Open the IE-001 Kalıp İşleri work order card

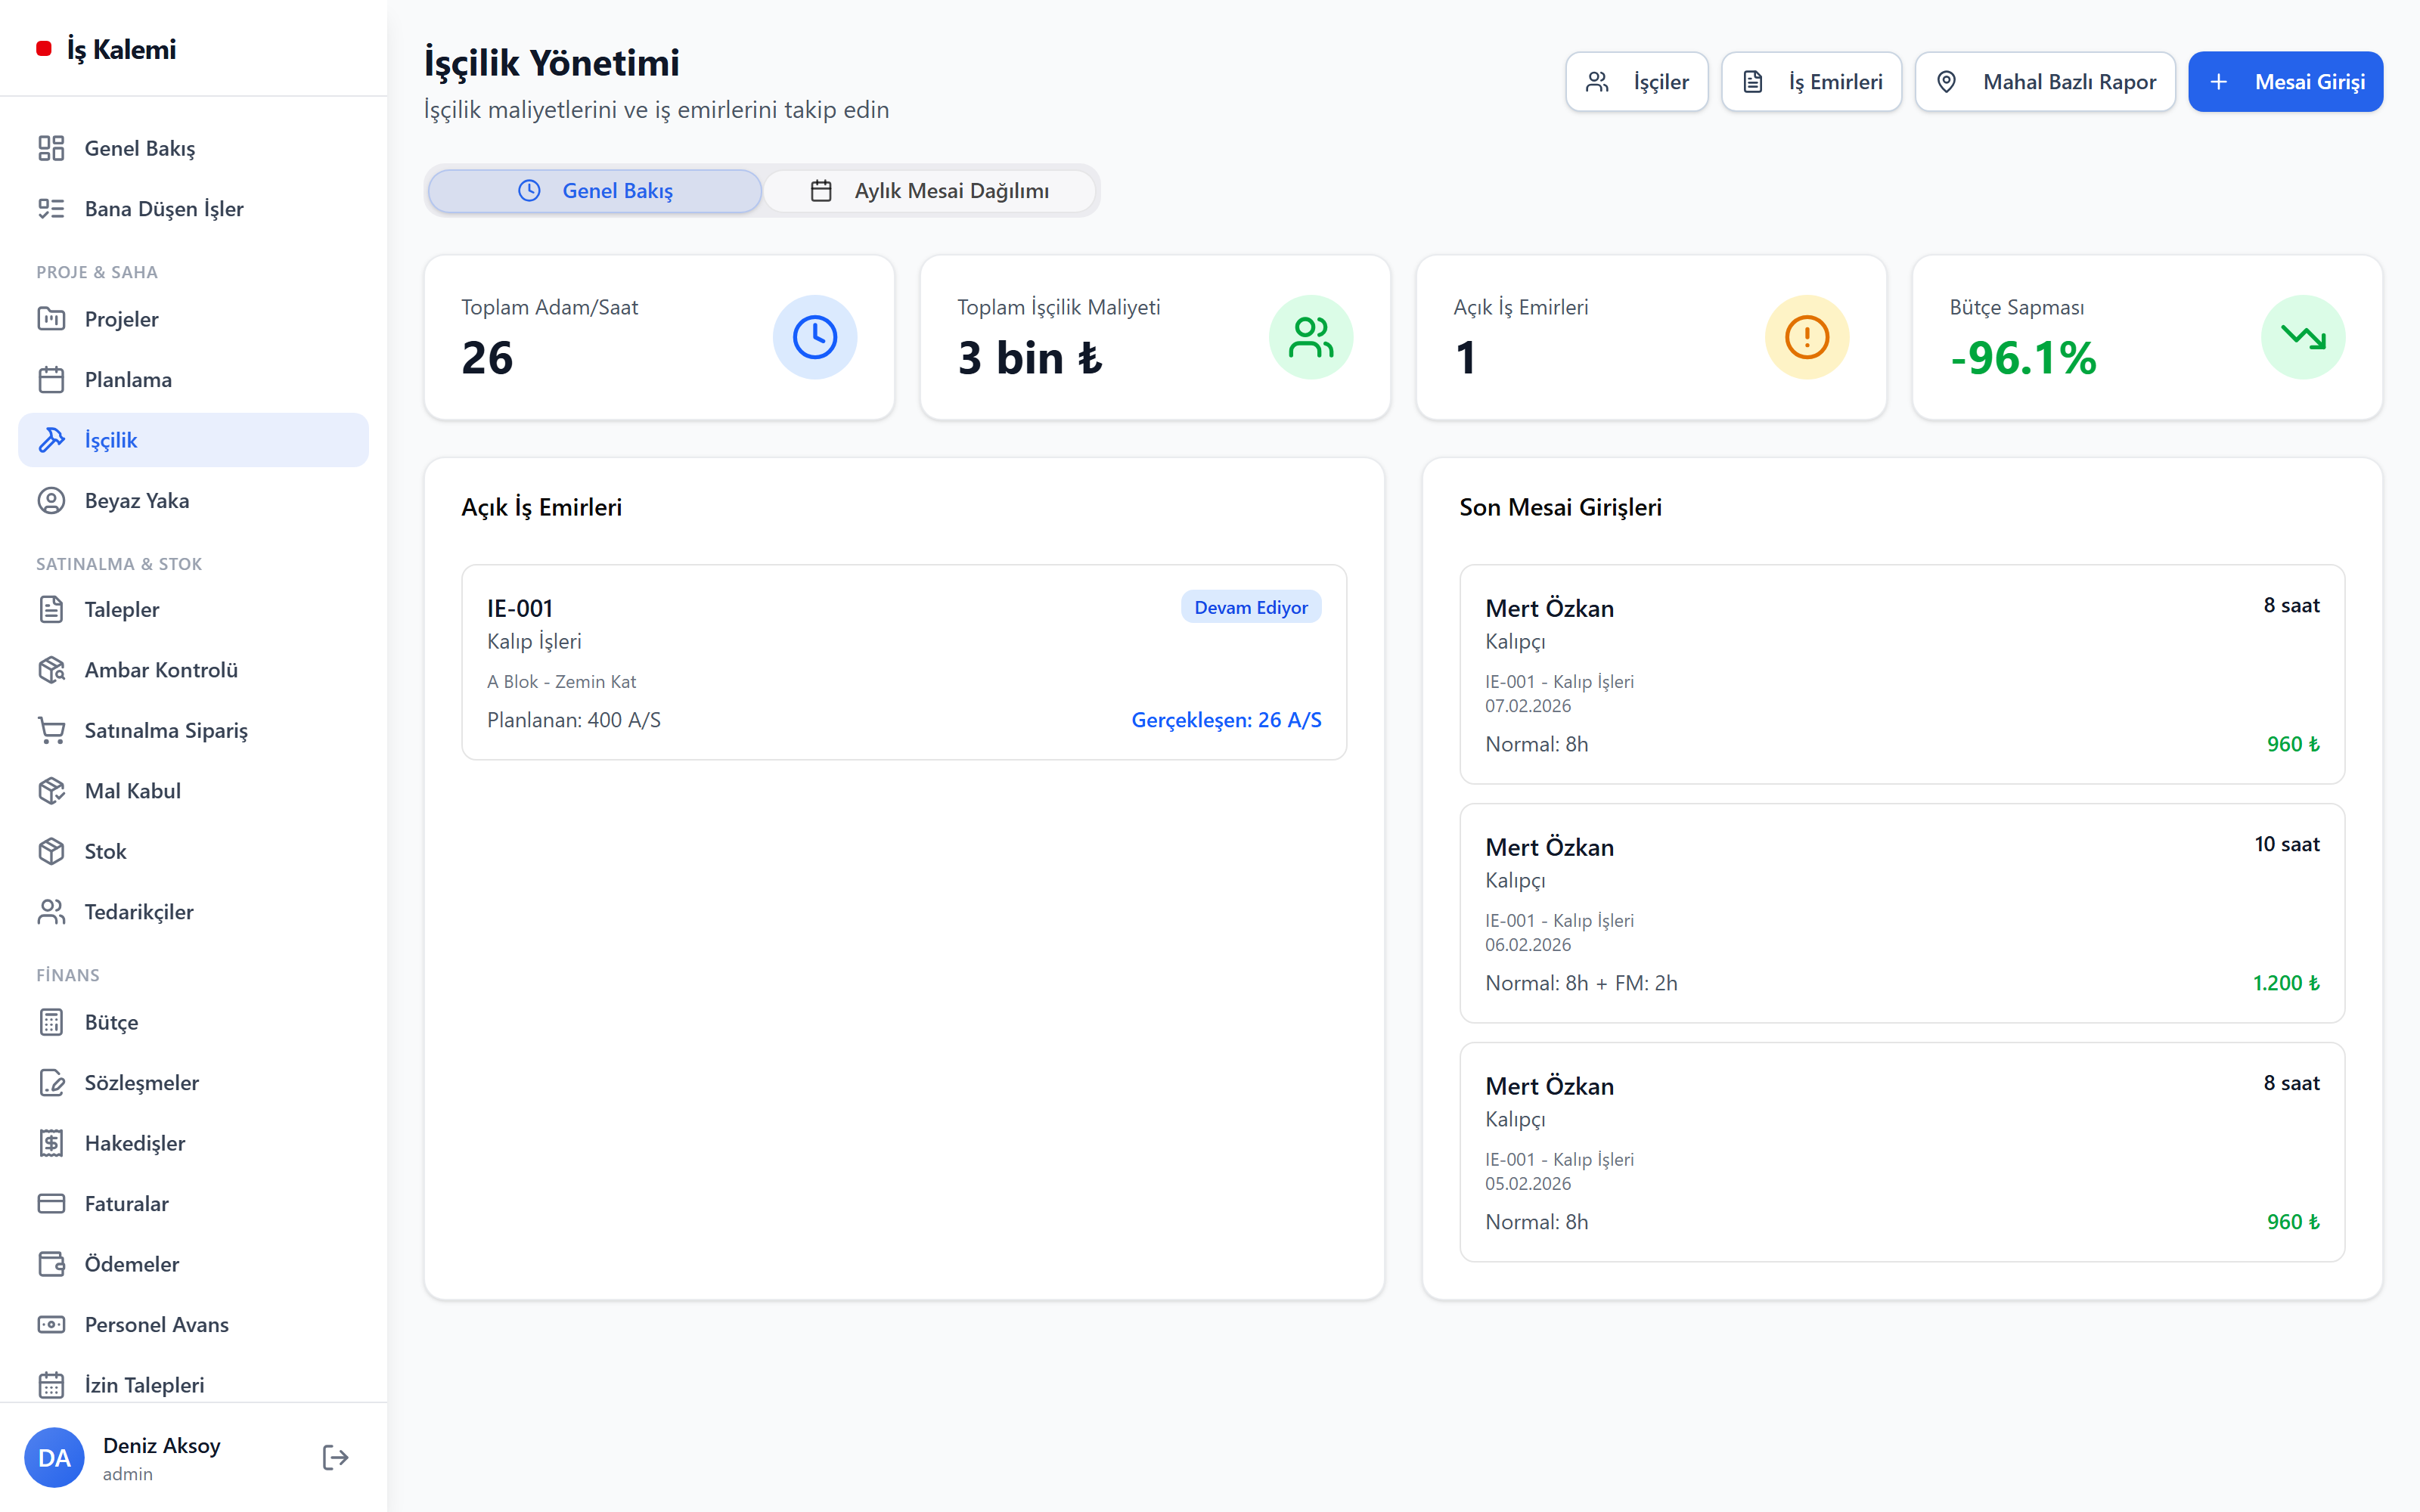(x=904, y=662)
